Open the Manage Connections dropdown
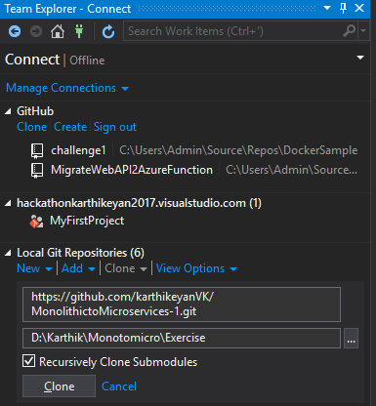 [x=67, y=88]
